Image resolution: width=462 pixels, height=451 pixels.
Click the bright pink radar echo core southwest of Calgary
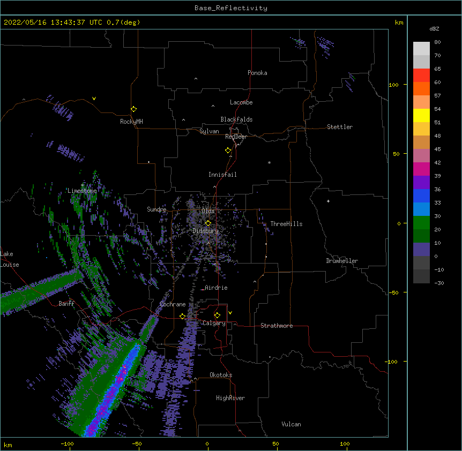click(121, 377)
